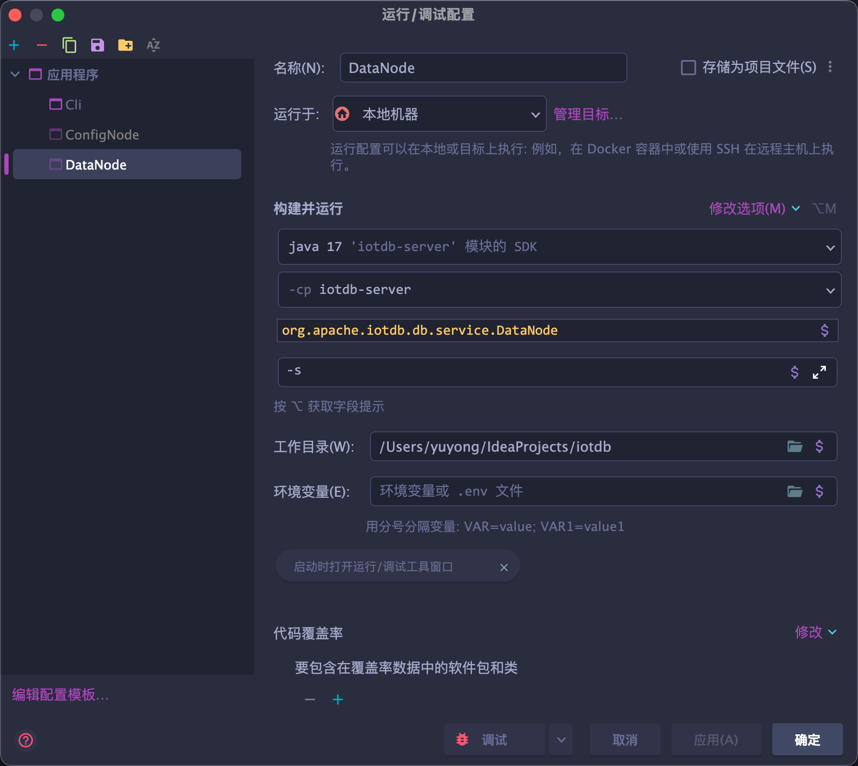
Task: Click the manage targets link
Action: point(588,114)
